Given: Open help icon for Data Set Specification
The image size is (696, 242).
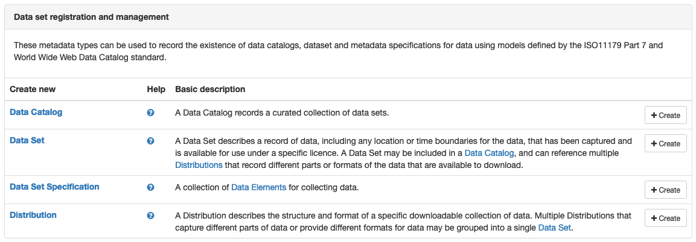Looking at the screenshot, I should coord(150,188).
